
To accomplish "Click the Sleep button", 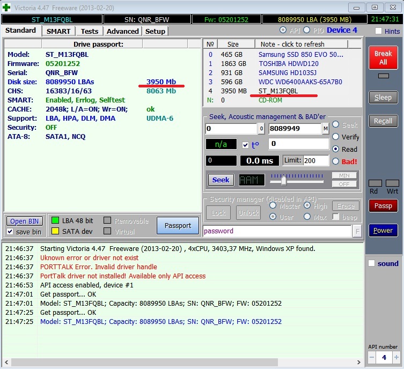I will tap(383, 97).
